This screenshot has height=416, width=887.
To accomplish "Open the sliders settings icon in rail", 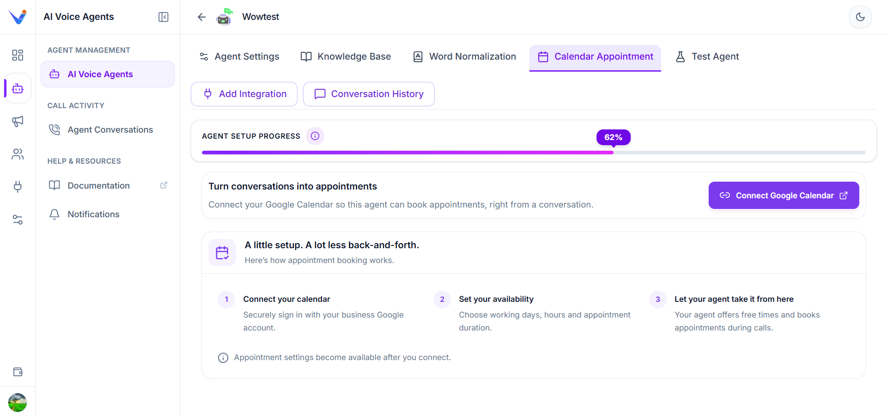I will [18, 220].
